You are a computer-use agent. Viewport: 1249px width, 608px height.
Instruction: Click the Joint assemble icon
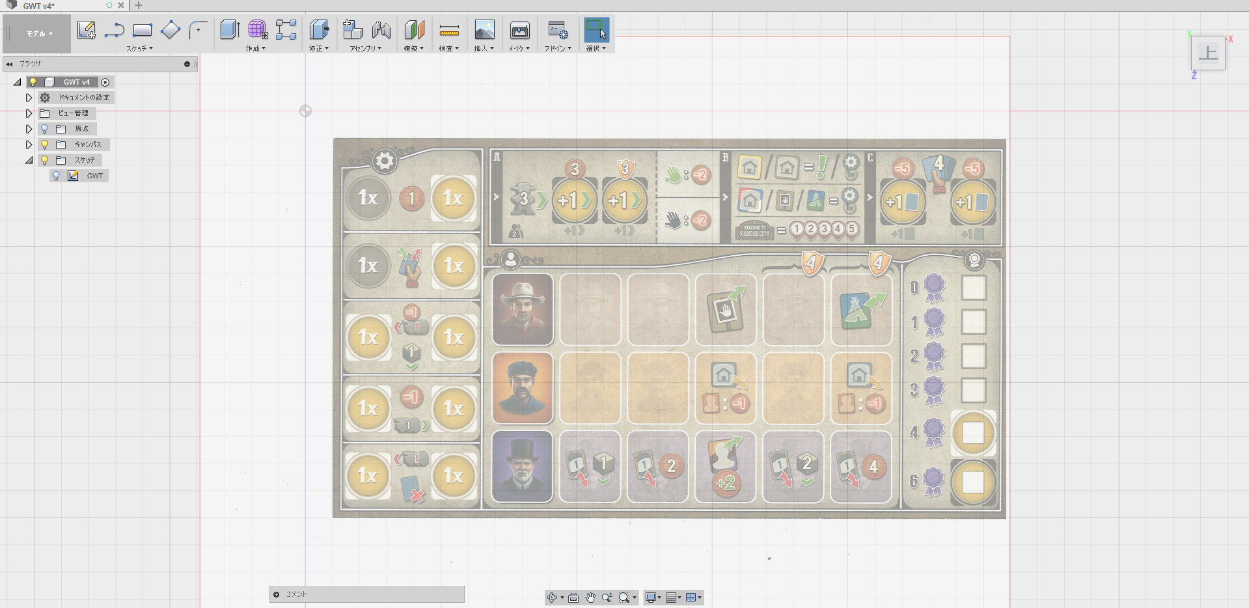[381, 30]
